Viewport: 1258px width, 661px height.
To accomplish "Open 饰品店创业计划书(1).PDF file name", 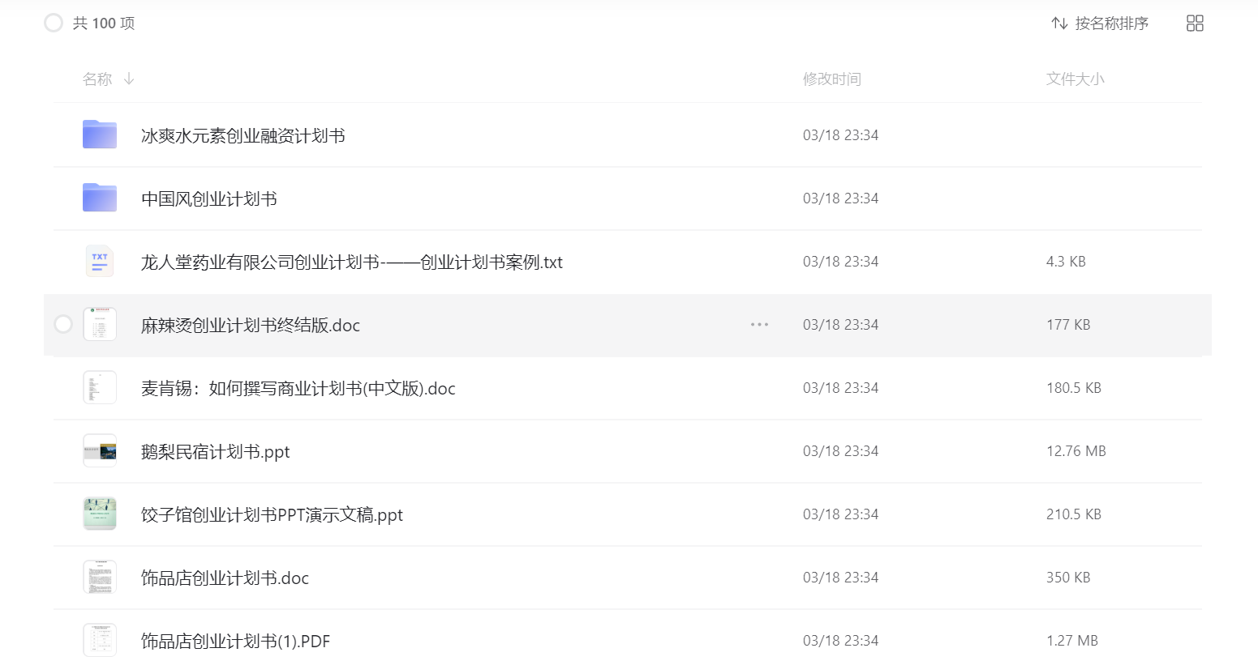I will pyautogui.click(x=235, y=641).
